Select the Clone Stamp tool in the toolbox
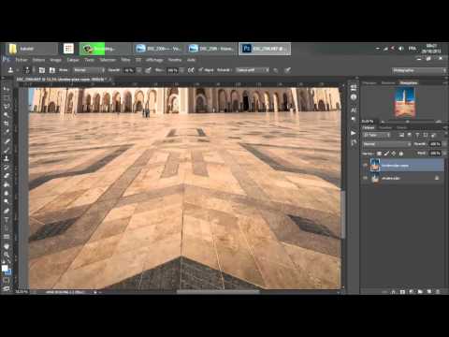The image size is (449, 337). click(x=7, y=158)
